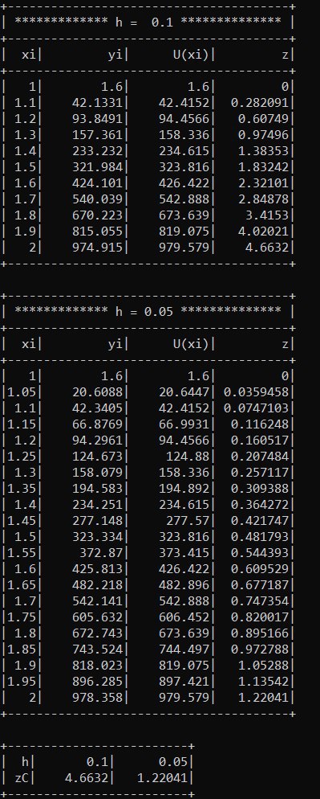Click z value 0.116248

pos(260,424)
